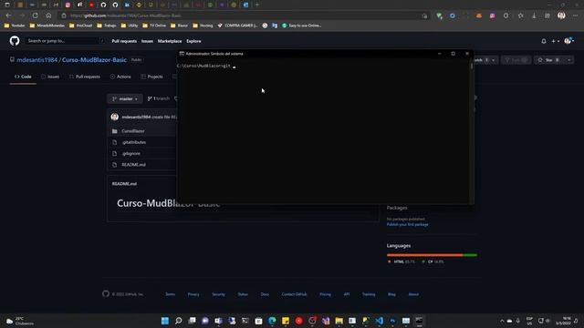
Task: Switch to the repository Code tab
Action: tap(23, 77)
